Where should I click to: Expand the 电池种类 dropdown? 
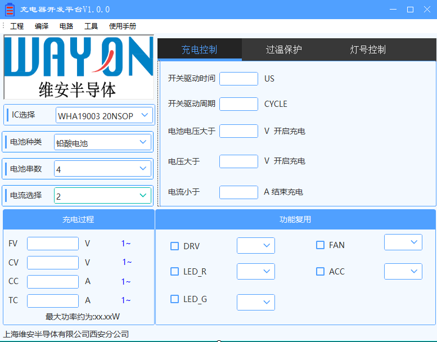tap(102, 143)
